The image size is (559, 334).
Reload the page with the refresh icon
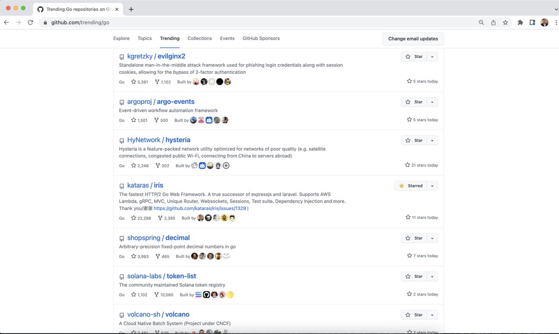coord(31,22)
